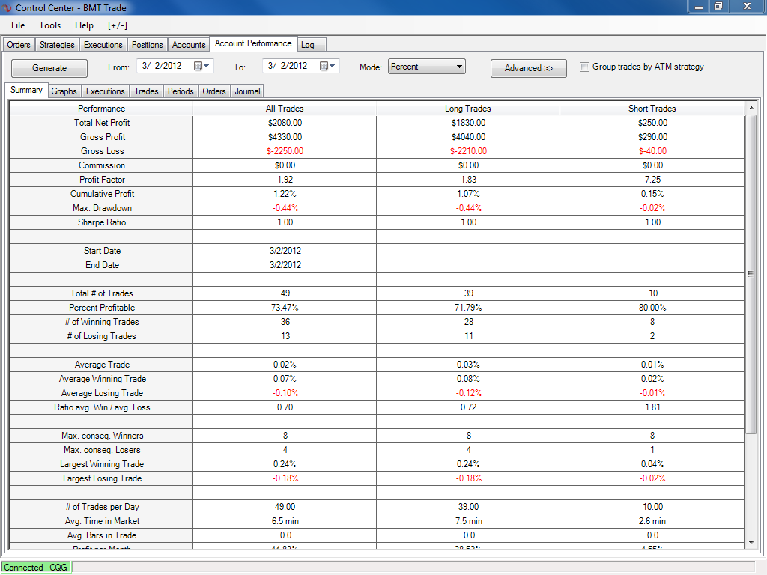
Task: Select the Total # of Trades 49 cell
Action: point(285,293)
